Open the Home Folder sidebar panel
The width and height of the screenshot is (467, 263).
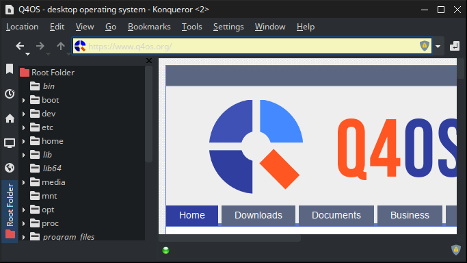click(10, 118)
